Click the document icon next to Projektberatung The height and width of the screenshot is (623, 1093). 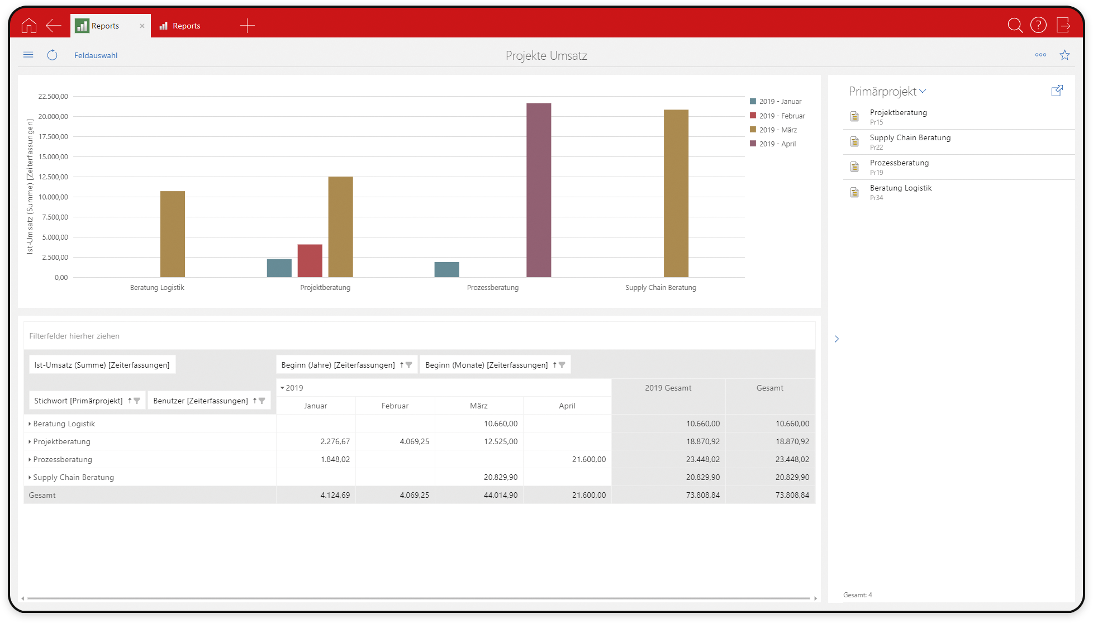tap(854, 117)
